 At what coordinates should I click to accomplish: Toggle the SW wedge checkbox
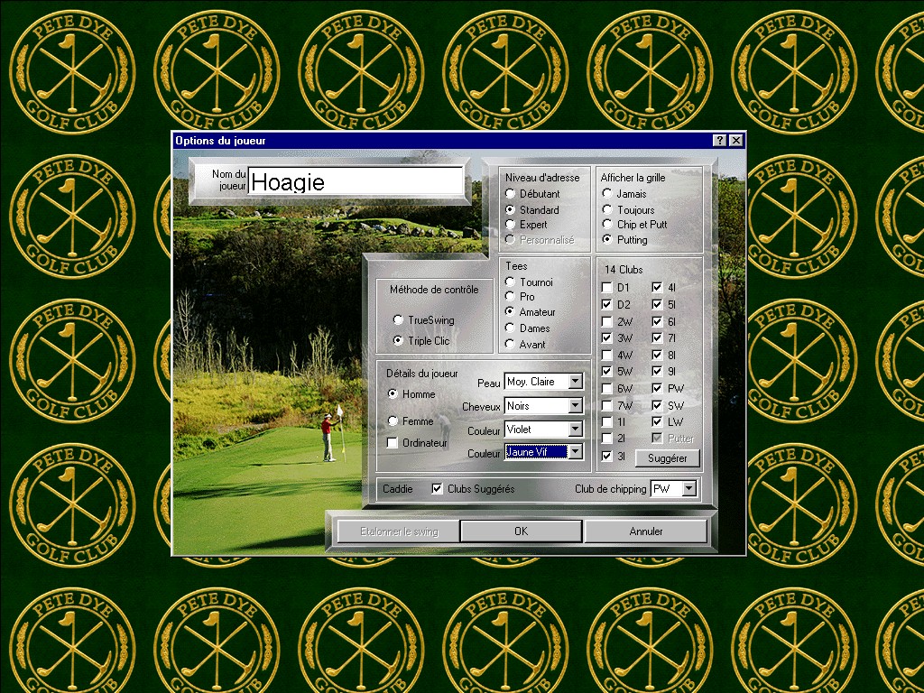(x=658, y=405)
